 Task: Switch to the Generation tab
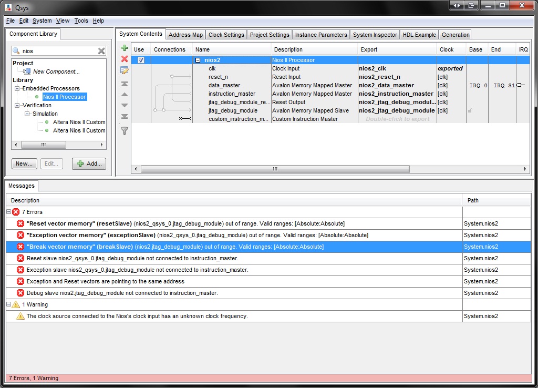pos(456,35)
